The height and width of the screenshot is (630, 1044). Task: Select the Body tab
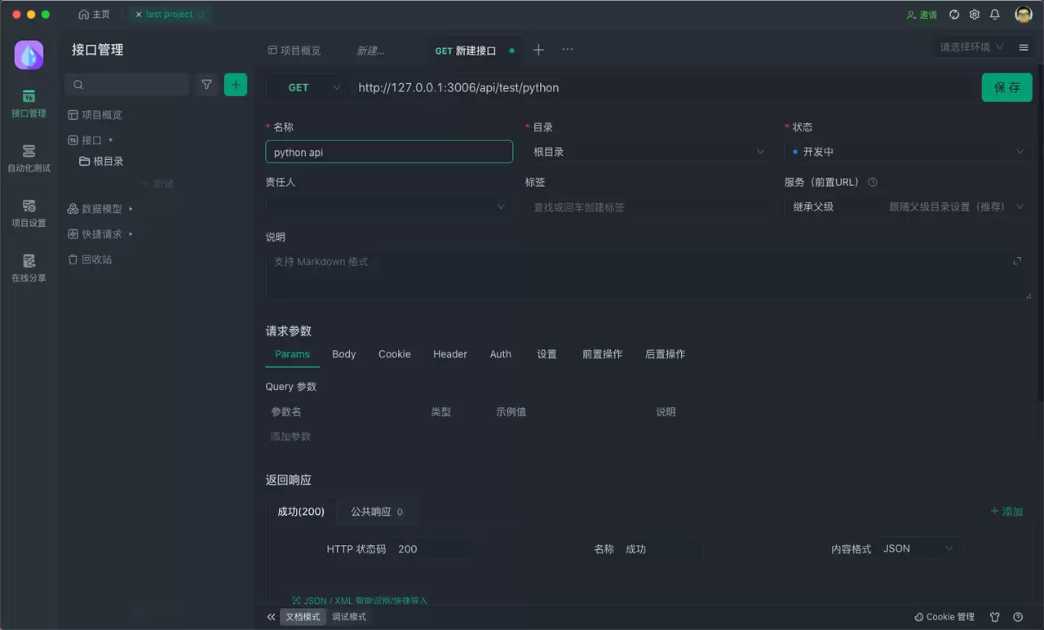344,354
